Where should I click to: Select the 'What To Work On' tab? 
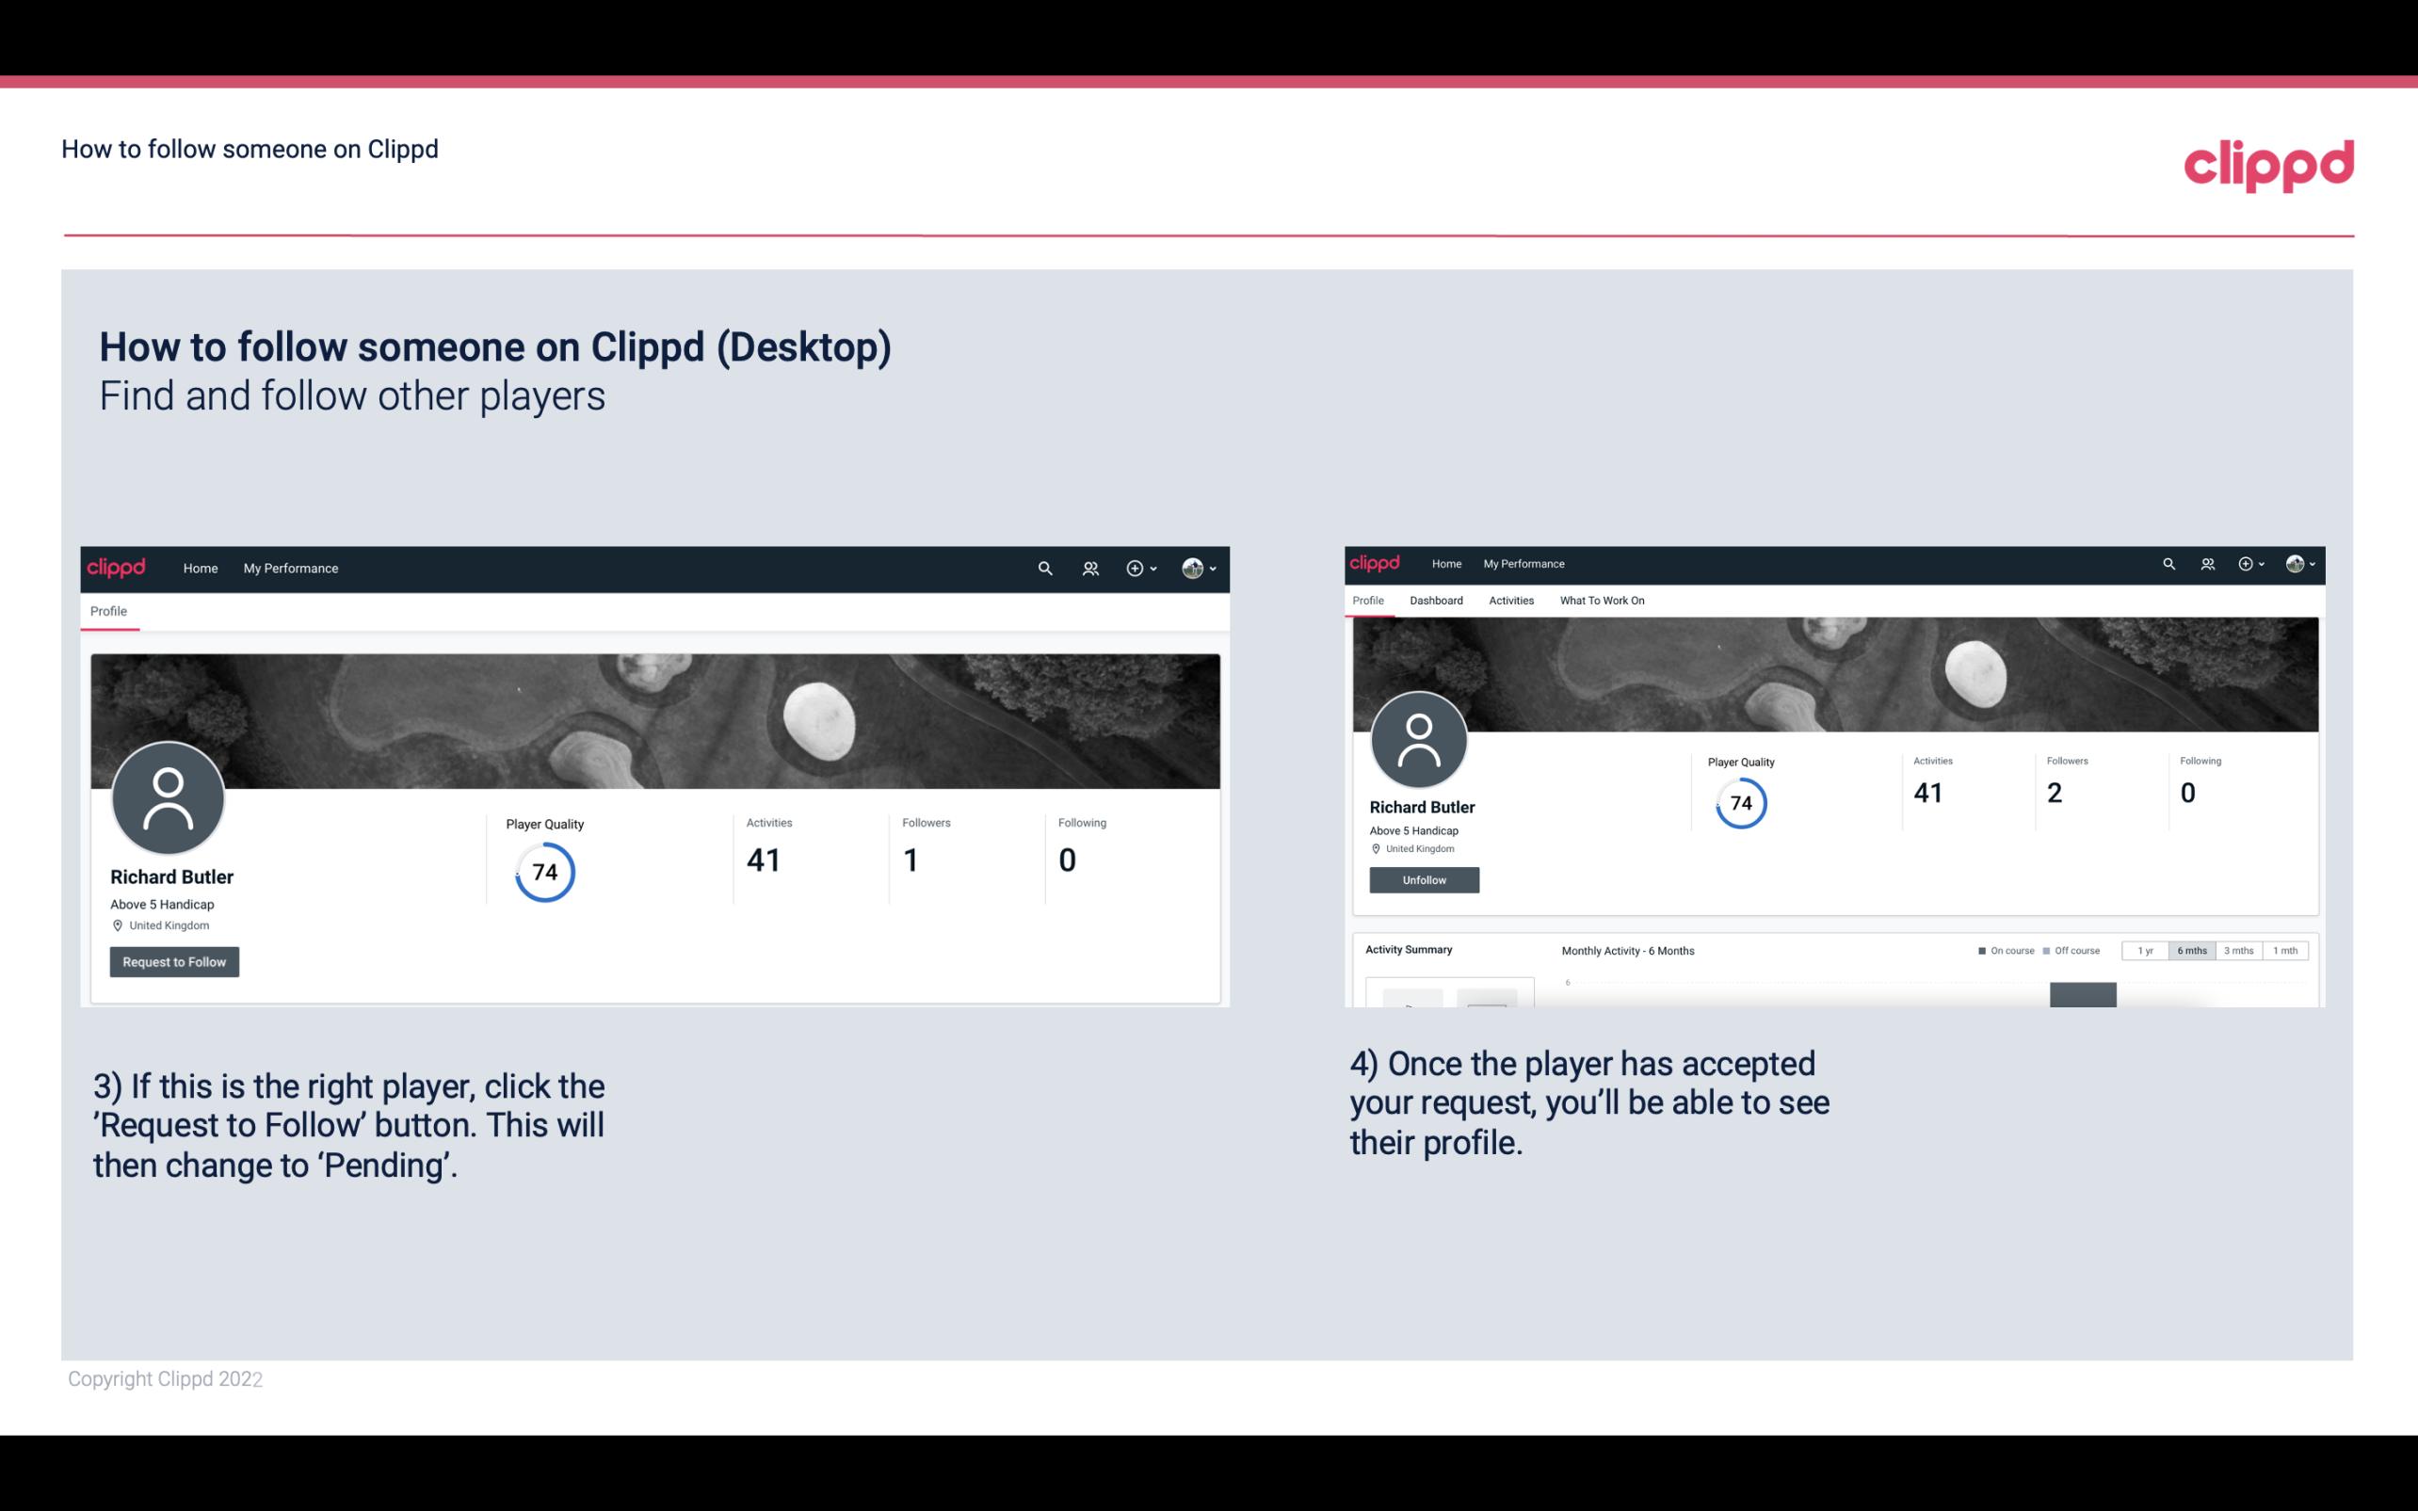click(1600, 601)
